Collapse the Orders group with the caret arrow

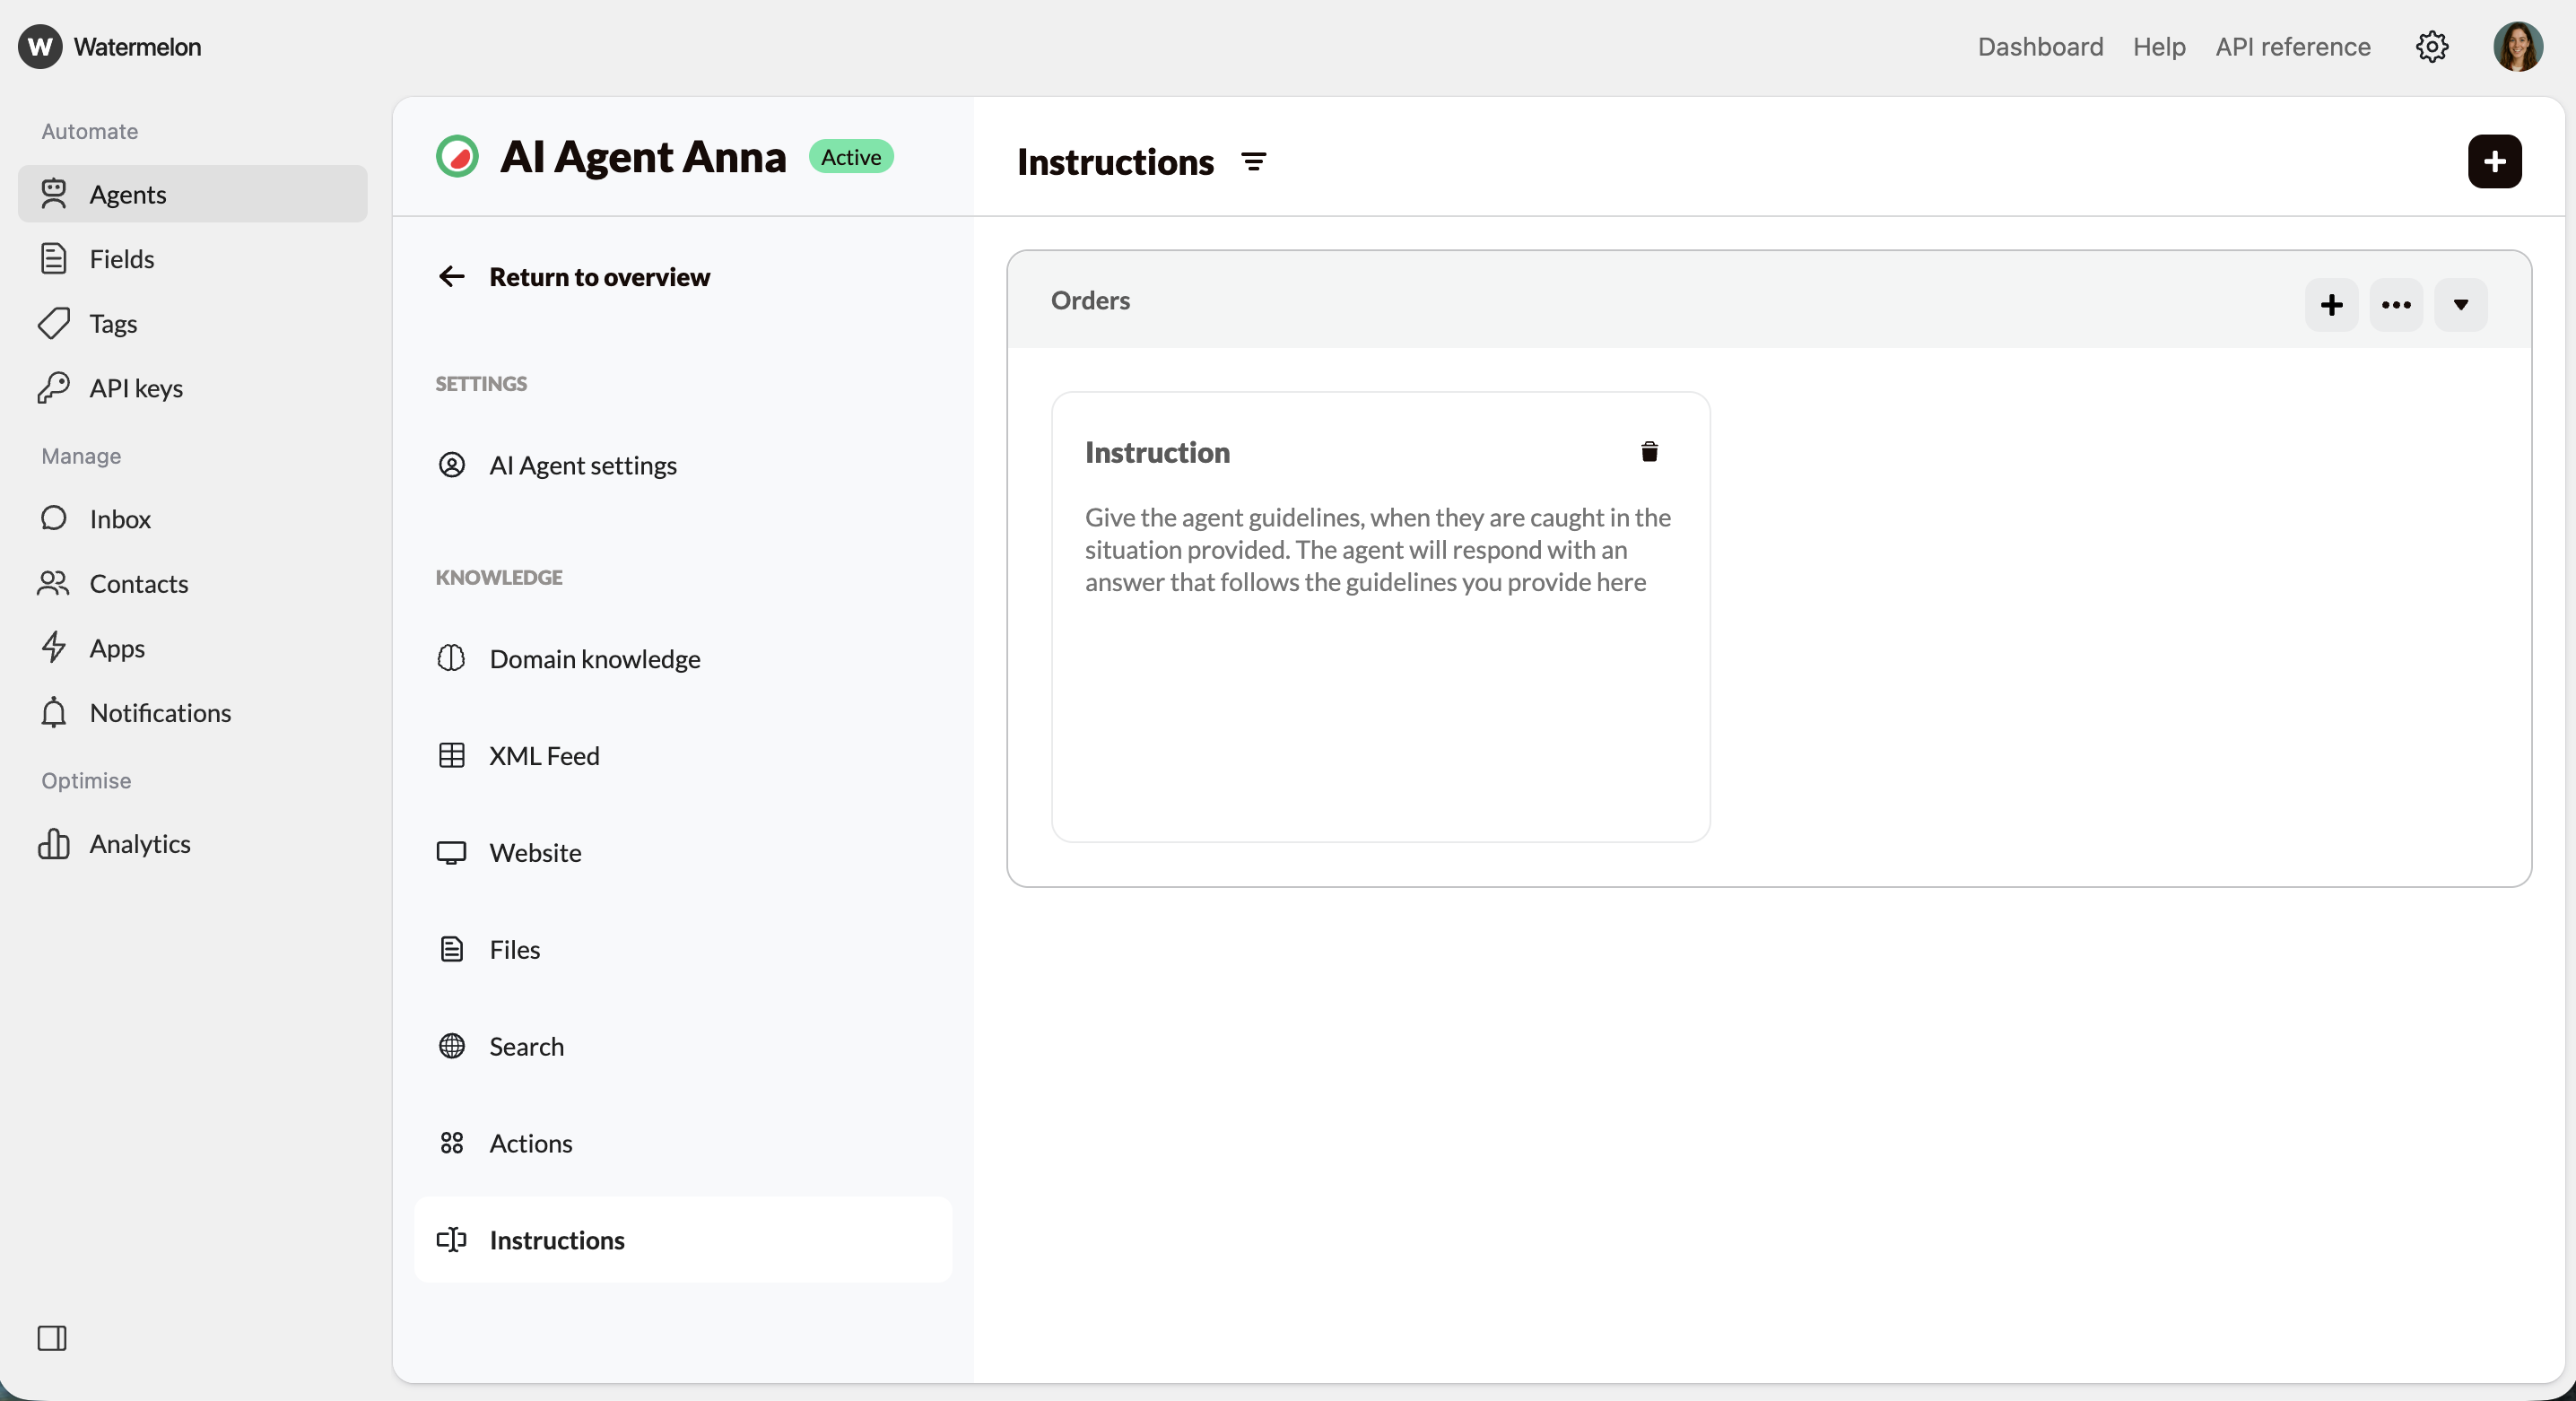click(x=2460, y=305)
